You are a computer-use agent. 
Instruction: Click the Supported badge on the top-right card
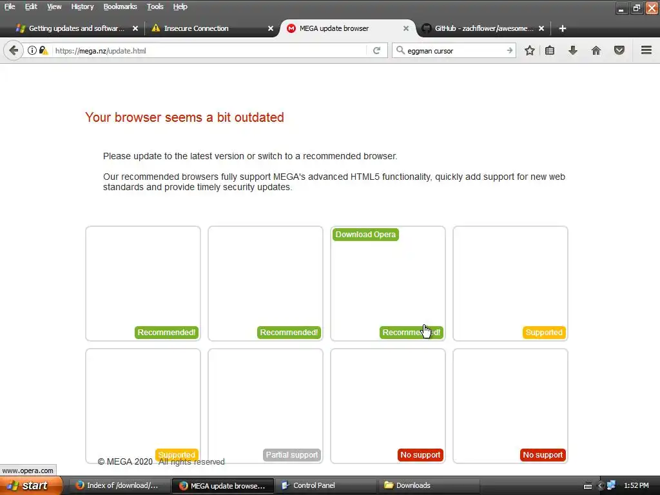[544, 333]
